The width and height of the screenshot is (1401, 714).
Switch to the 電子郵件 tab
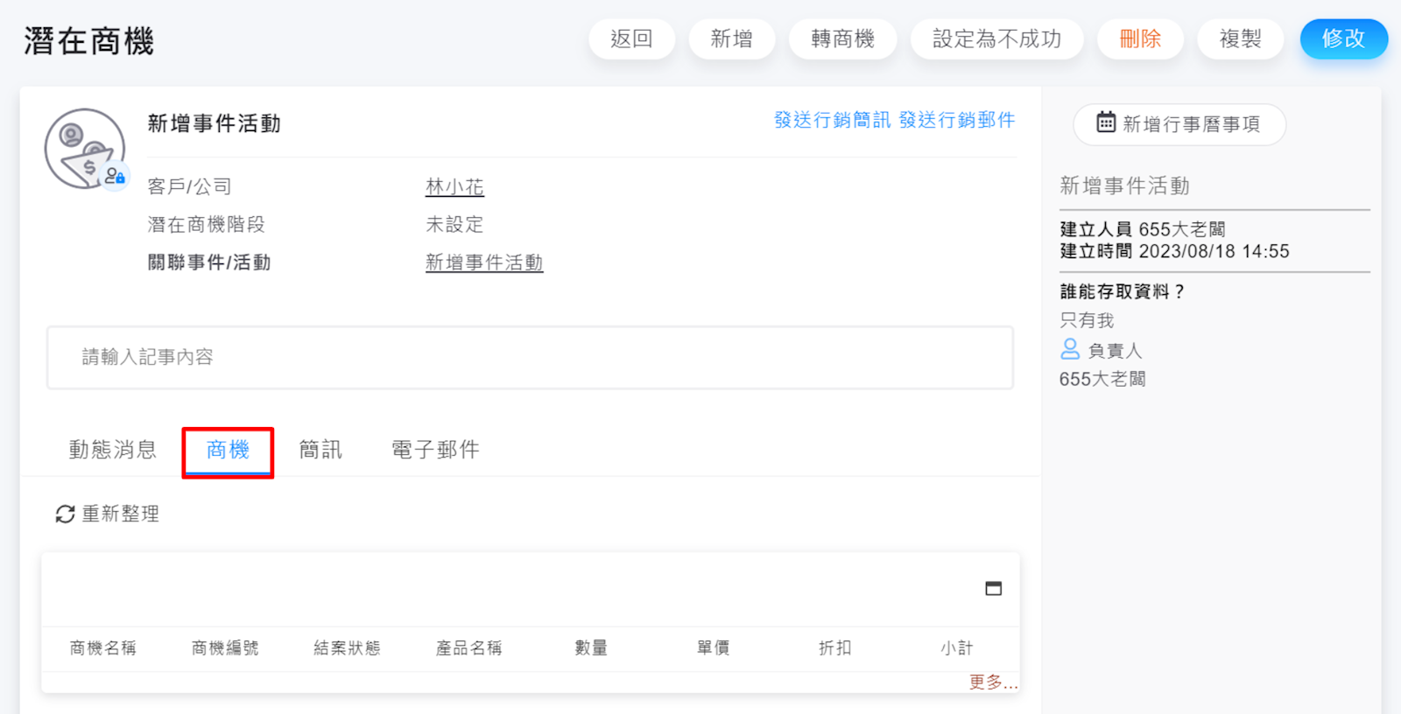tap(435, 450)
